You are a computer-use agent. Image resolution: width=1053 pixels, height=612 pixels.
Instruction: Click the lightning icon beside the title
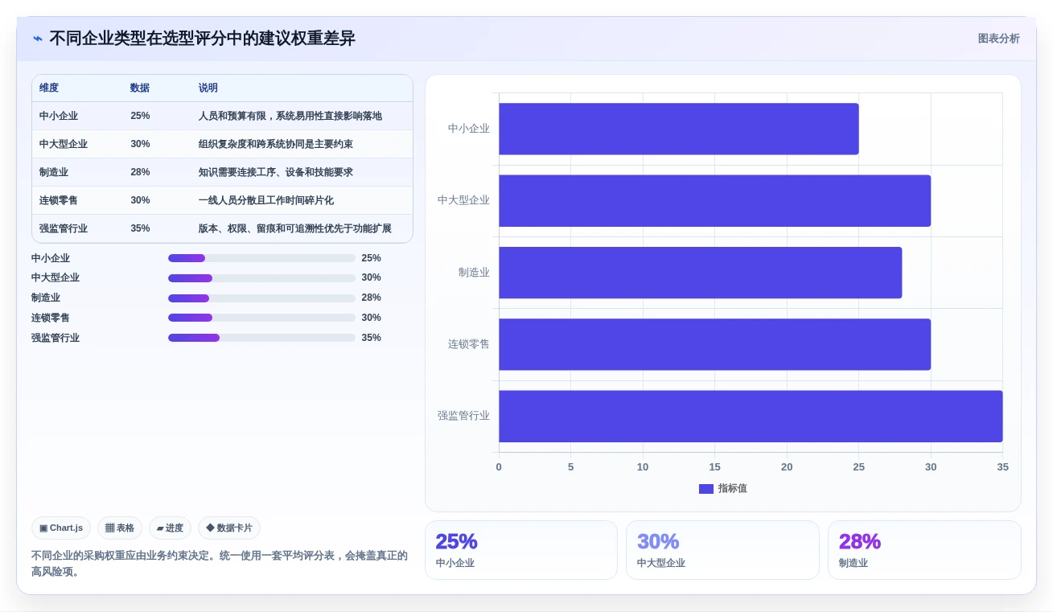coord(38,39)
